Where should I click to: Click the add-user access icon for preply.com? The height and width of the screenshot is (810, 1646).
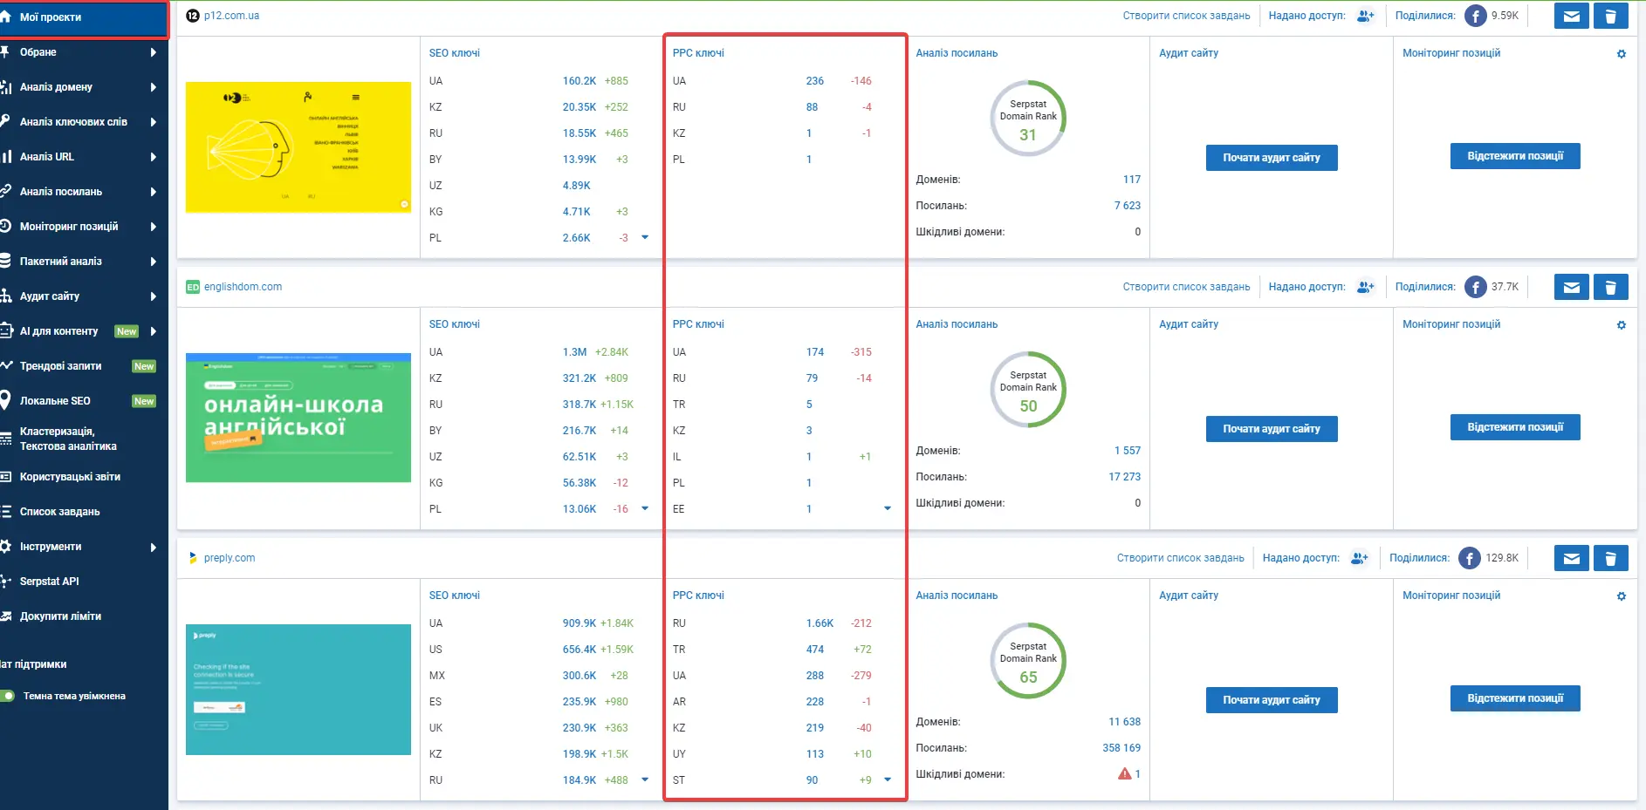[1360, 558]
